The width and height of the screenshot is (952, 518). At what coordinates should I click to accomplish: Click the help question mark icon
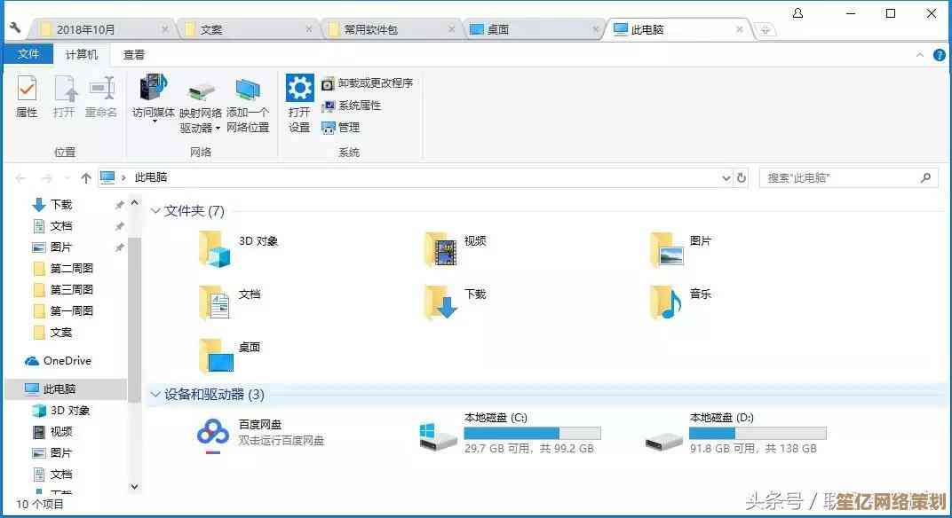pos(940,55)
